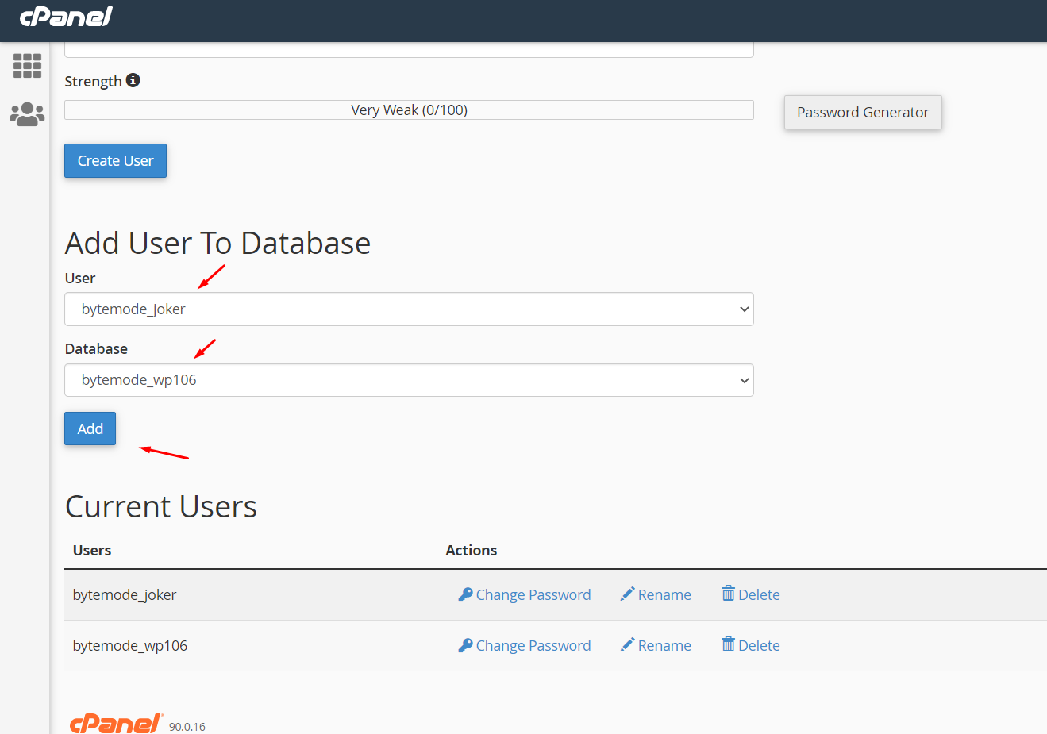Click the Very Weak strength meter bar
This screenshot has height=734, width=1047.
pyautogui.click(x=409, y=110)
